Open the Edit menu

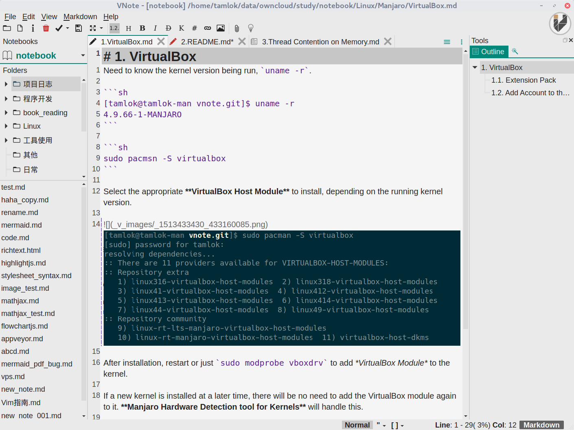click(x=28, y=17)
